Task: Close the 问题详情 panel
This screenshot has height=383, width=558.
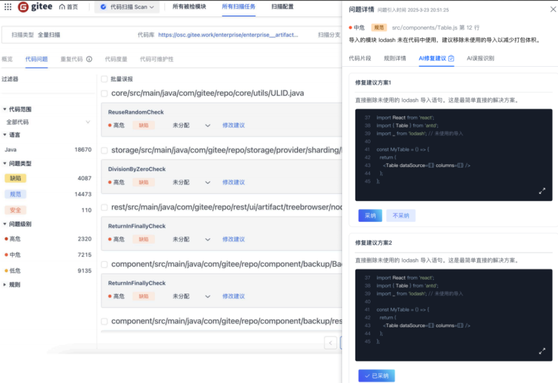Action: point(553,9)
